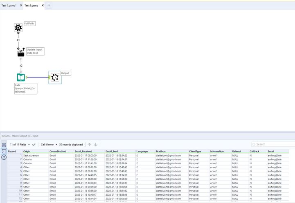Click the Language column header
Viewport: 295px width, 203px height.
tap(145, 151)
